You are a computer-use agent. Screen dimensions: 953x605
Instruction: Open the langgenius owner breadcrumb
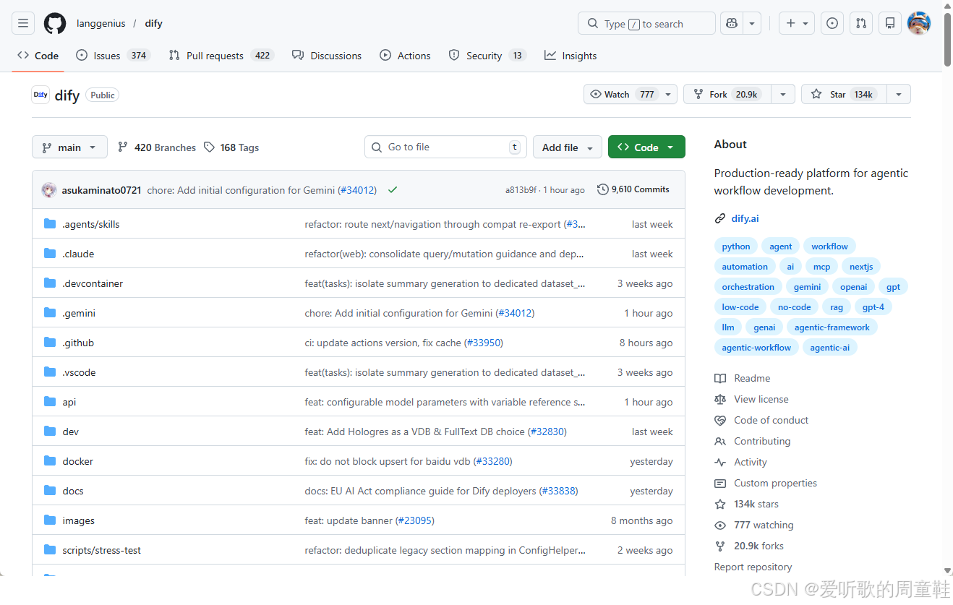click(101, 23)
